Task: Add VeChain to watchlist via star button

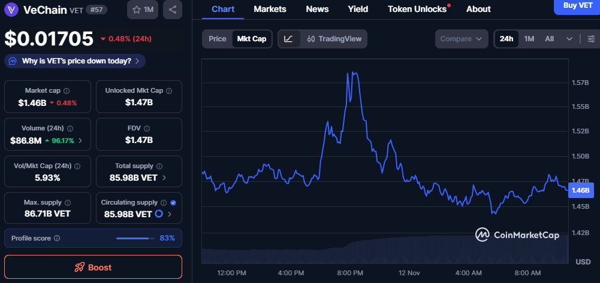Action: click(143, 10)
